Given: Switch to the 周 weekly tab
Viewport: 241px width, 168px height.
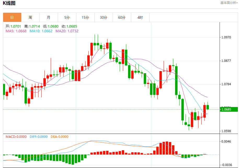Looking at the screenshot, I should pyautogui.click(x=30, y=17).
